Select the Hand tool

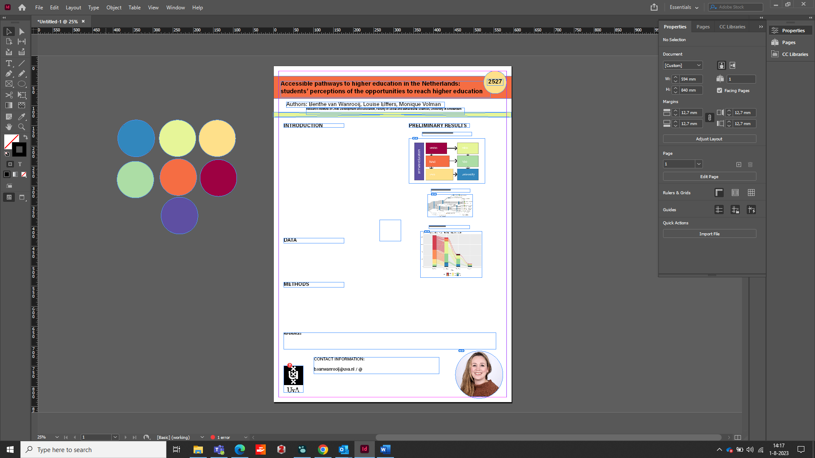(8, 127)
